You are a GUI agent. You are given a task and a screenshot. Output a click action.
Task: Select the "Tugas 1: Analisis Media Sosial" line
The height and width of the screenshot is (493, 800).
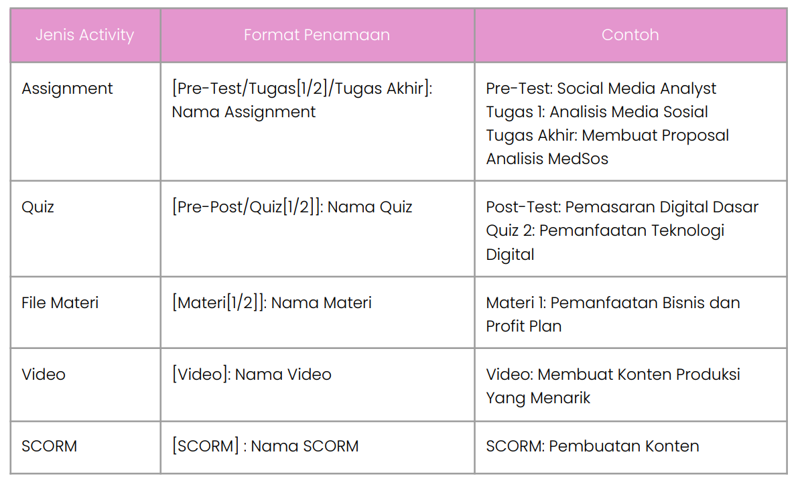point(597,112)
